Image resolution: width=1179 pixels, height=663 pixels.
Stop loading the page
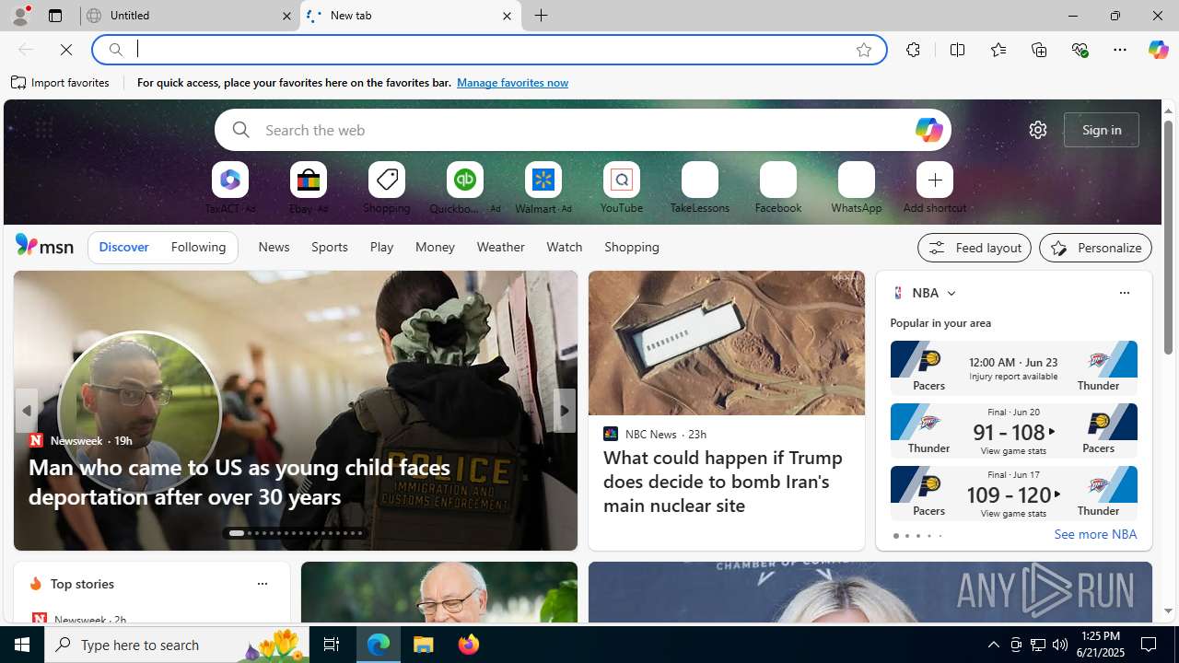[x=66, y=50]
